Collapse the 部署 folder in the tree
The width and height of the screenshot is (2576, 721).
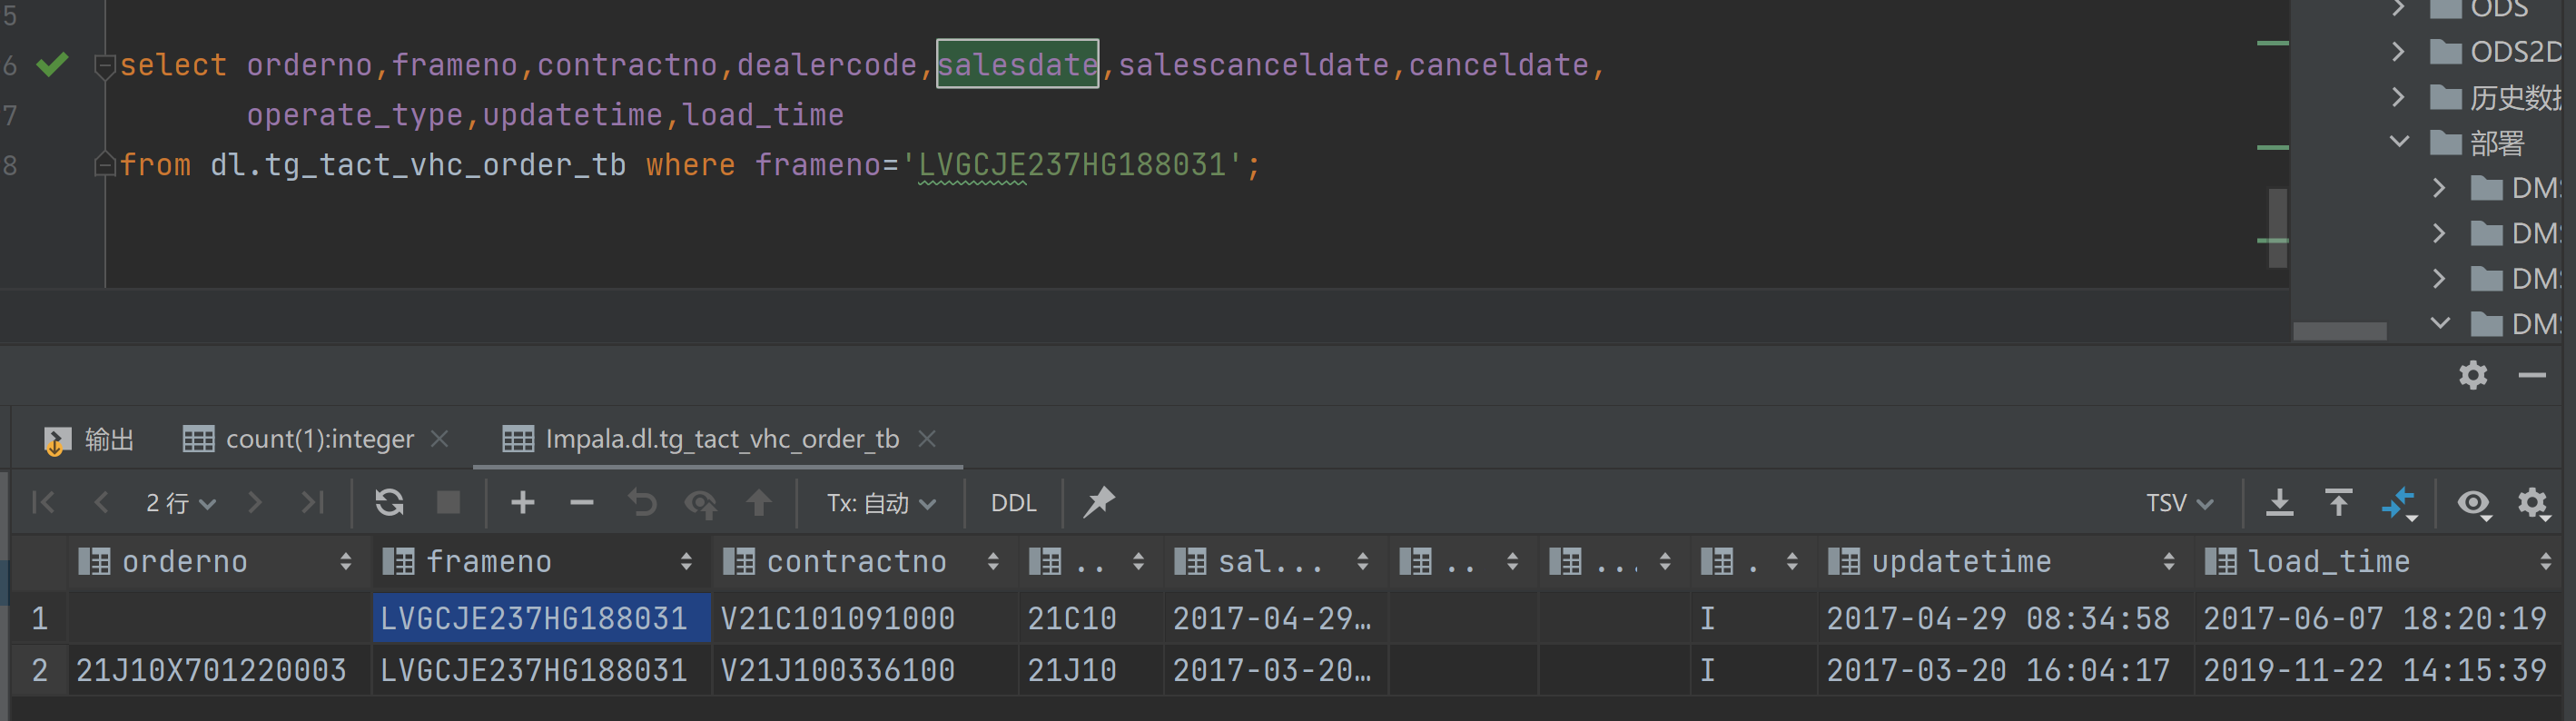pyautogui.click(x=2399, y=142)
